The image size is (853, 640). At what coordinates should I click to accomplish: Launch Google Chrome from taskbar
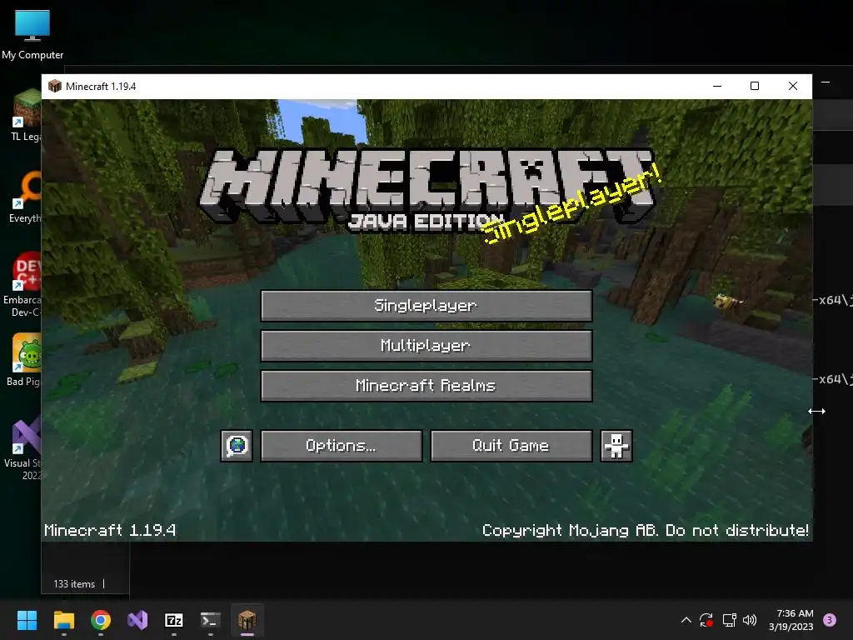pos(101,620)
